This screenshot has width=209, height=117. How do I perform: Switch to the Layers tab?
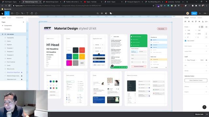click(4, 18)
